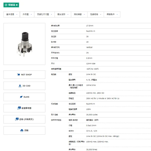The image size is (151, 151).
Task: Select the 尺寸 label
Action: [x=53, y=64]
